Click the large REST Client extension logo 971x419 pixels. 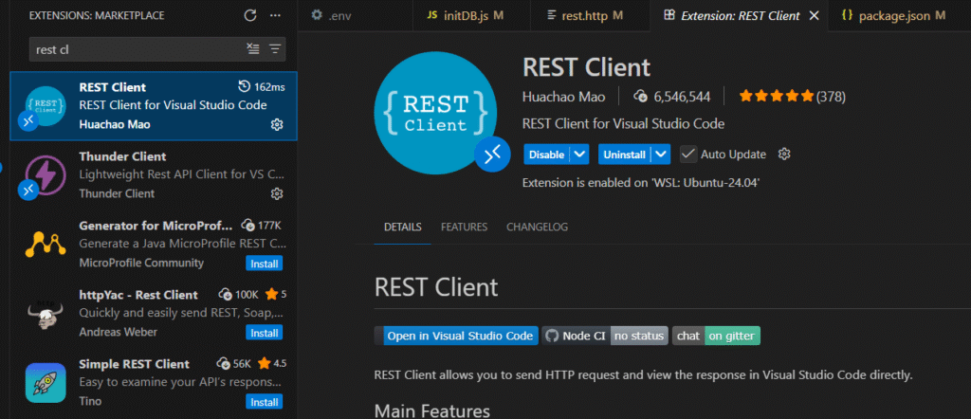tap(436, 112)
